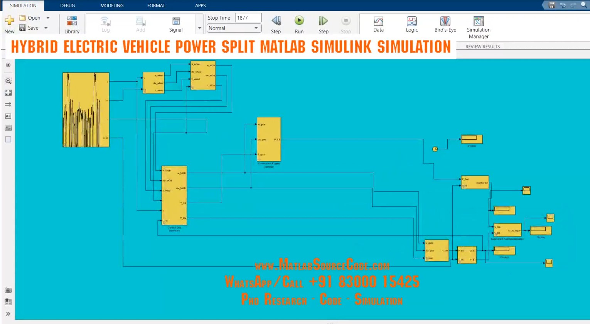Switch to the MODELING tab

[112, 5]
